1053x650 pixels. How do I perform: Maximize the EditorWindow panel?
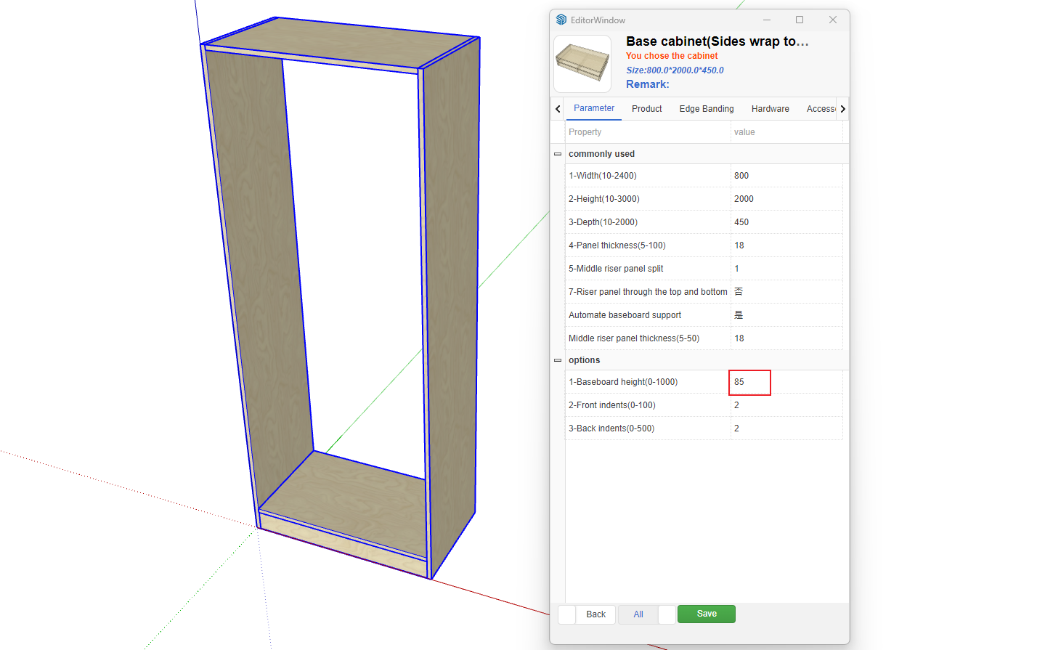click(x=800, y=20)
